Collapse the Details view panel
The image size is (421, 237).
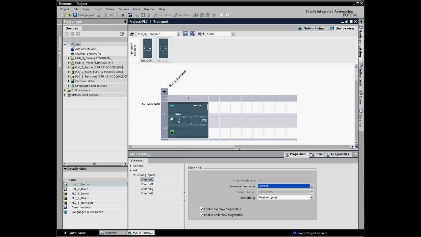tap(65, 169)
